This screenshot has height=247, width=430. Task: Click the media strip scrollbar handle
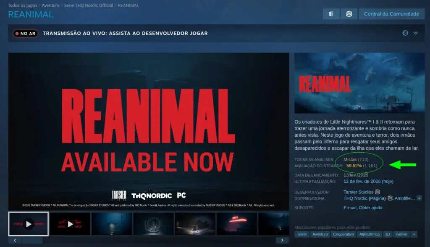click(x=32, y=240)
